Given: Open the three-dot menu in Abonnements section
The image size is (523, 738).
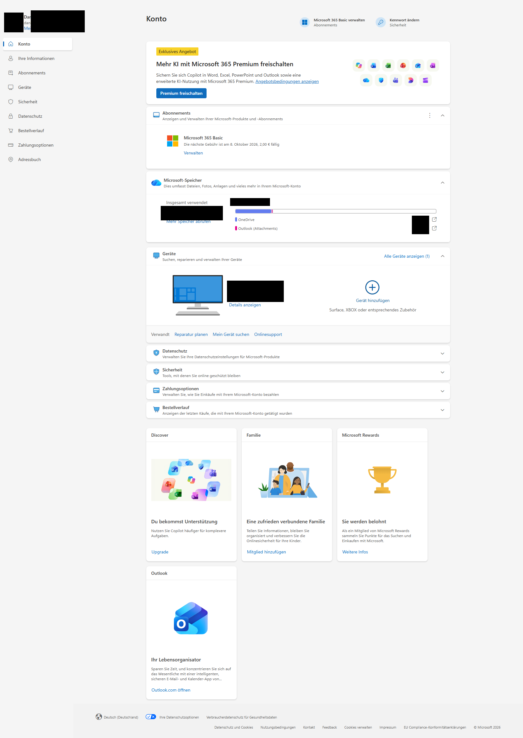Looking at the screenshot, I should (429, 116).
